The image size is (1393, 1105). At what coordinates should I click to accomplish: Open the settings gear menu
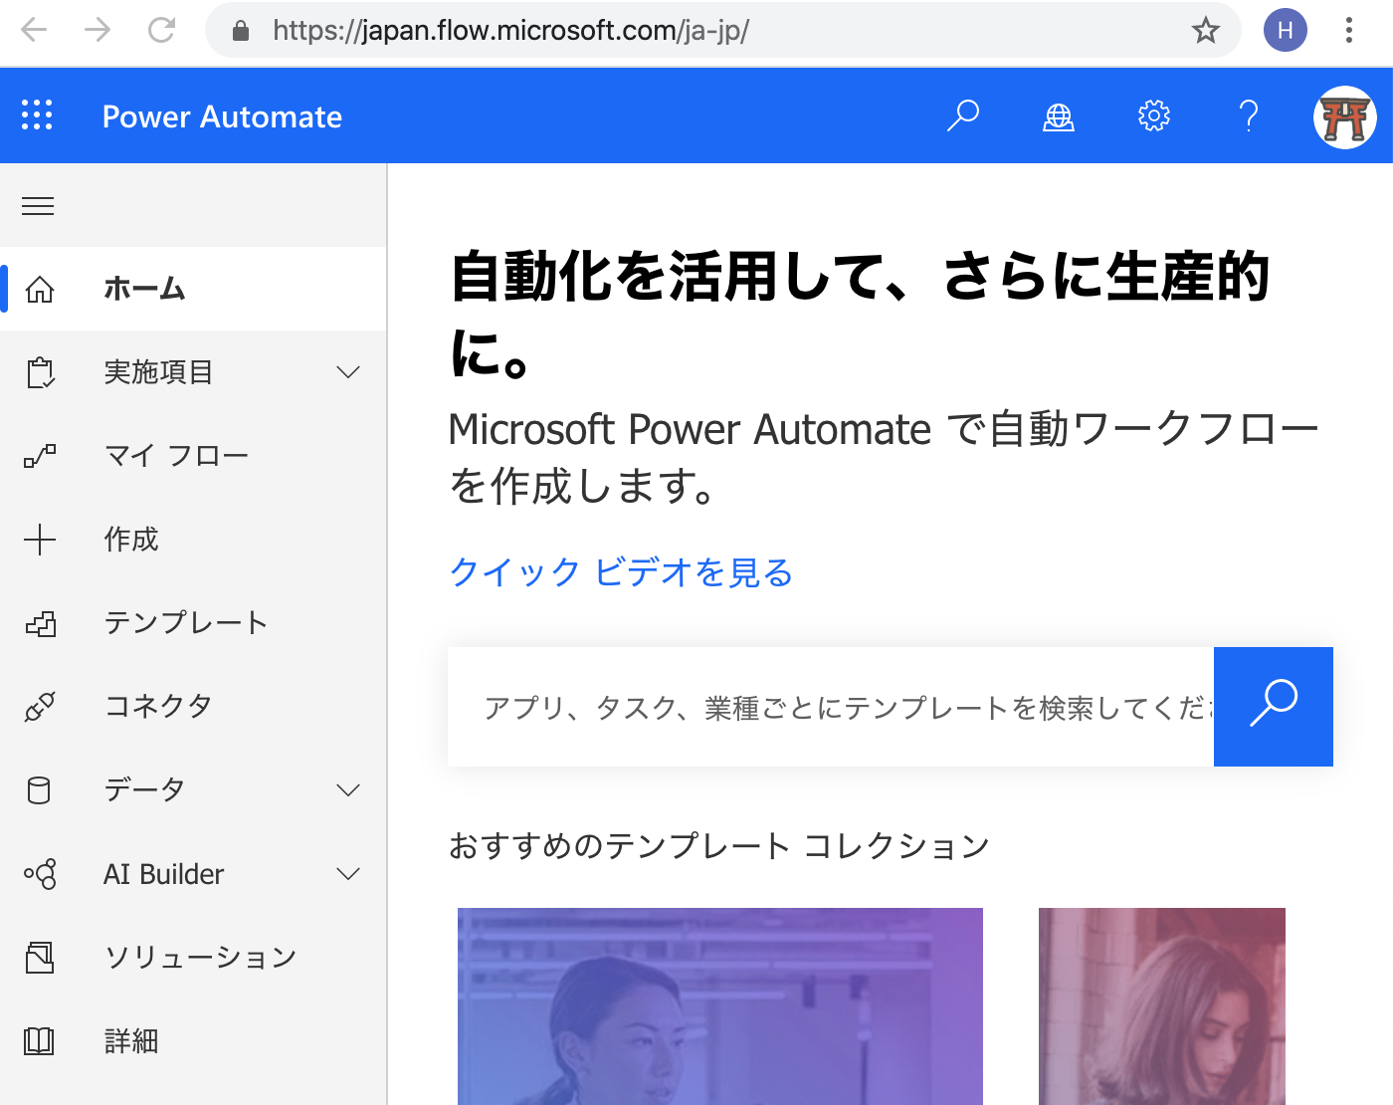pos(1153,115)
